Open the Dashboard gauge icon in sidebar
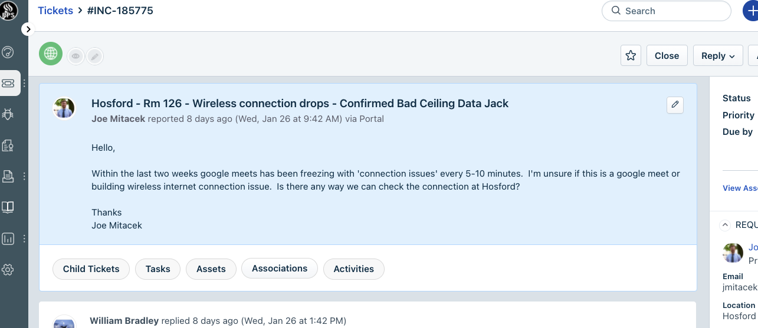Image resolution: width=758 pixels, height=328 pixels. [x=8, y=52]
